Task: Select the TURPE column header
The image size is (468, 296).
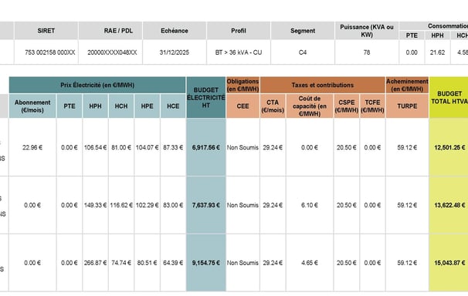Action: pos(407,106)
